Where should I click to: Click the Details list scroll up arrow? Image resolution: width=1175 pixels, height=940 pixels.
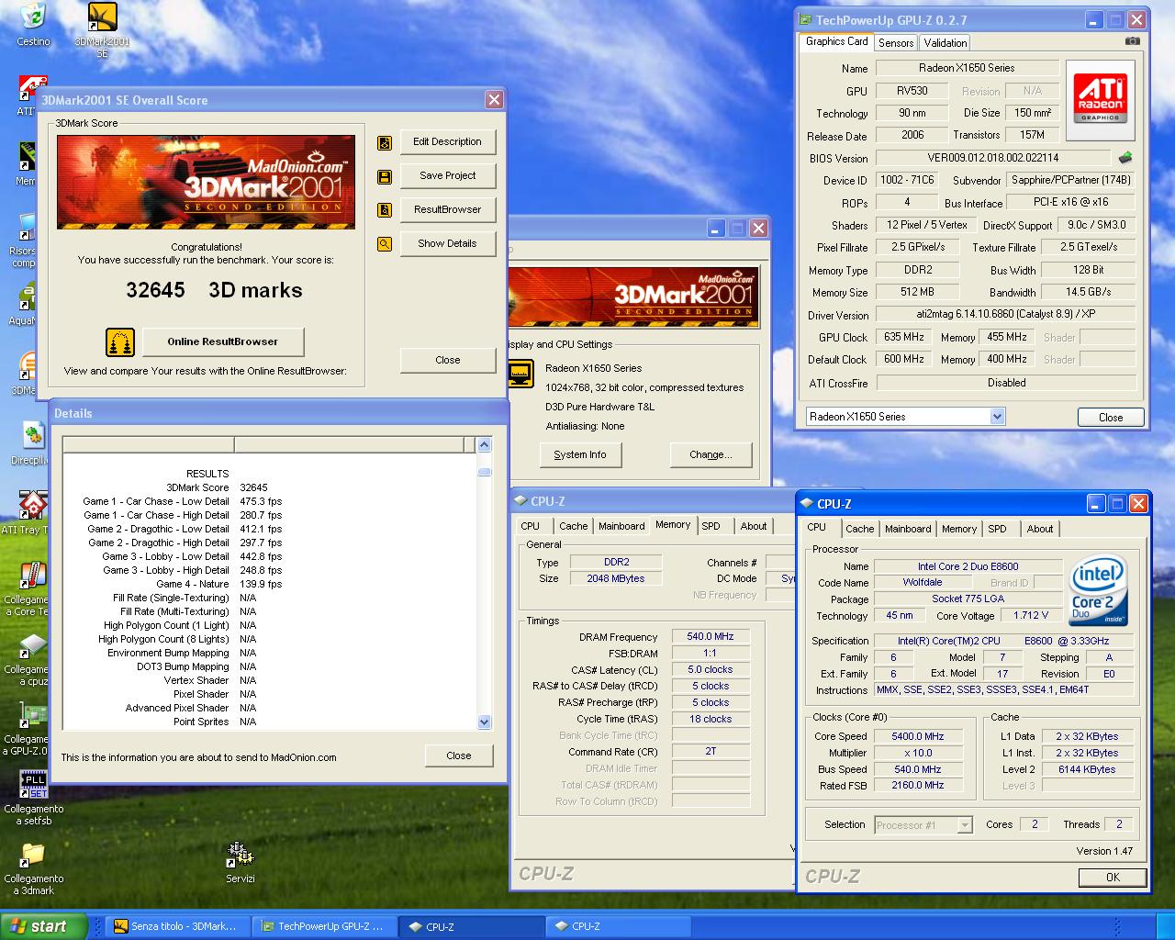485,445
